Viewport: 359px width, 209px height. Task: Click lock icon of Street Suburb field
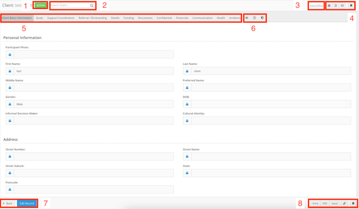coord(10,173)
